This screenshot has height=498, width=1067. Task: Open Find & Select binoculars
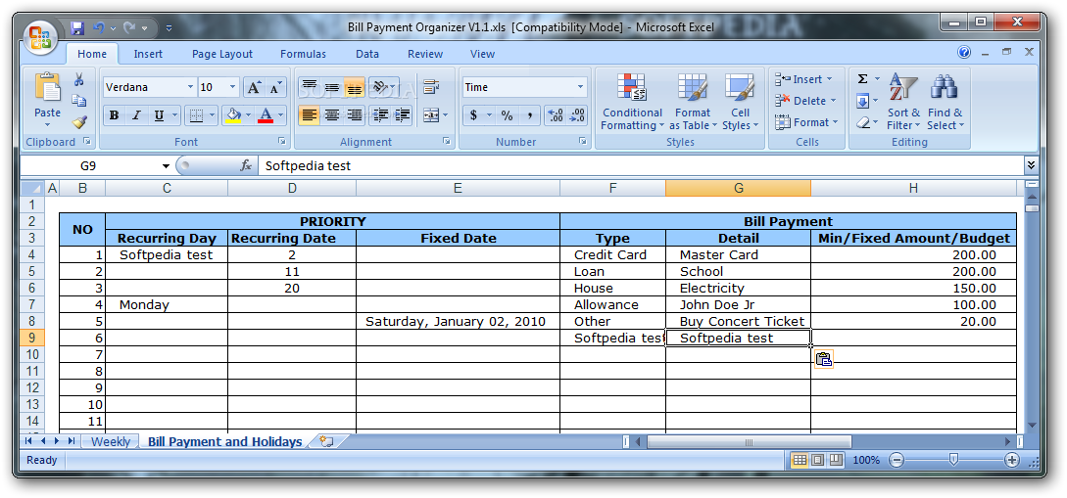coord(945,101)
